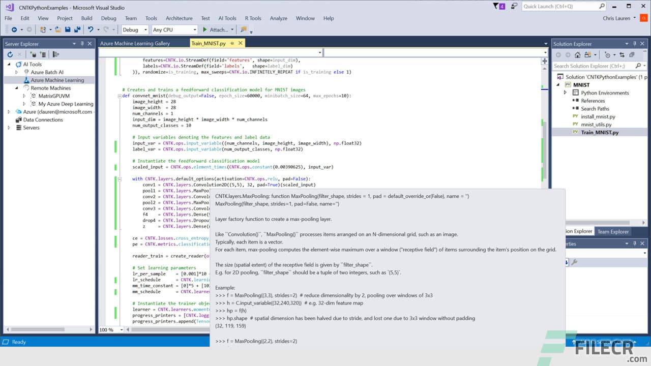Click the Home icon in Solution Explorer
The width and height of the screenshot is (651, 366).
(578, 55)
